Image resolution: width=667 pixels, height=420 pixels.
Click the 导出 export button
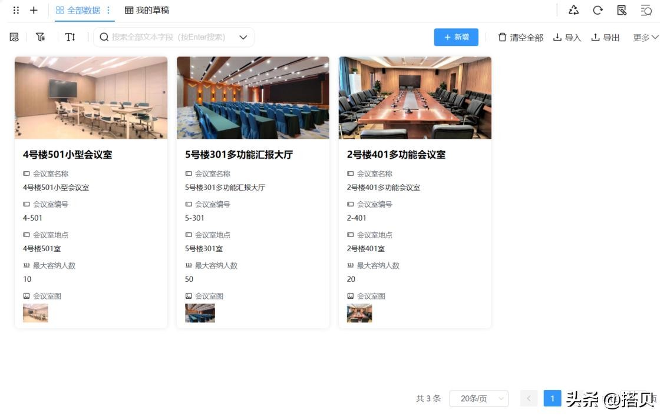(605, 37)
